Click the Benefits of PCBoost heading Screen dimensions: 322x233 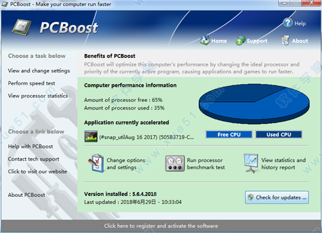(x=109, y=56)
